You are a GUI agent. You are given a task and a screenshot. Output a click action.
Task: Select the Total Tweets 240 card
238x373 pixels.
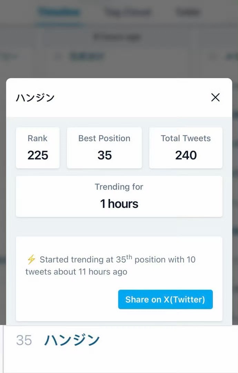tap(186, 148)
